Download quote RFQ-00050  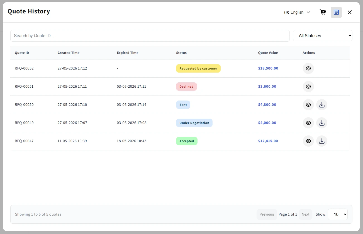(x=321, y=105)
